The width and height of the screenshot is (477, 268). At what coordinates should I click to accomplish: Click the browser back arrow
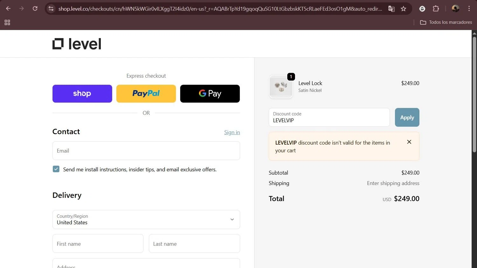(x=8, y=9)
